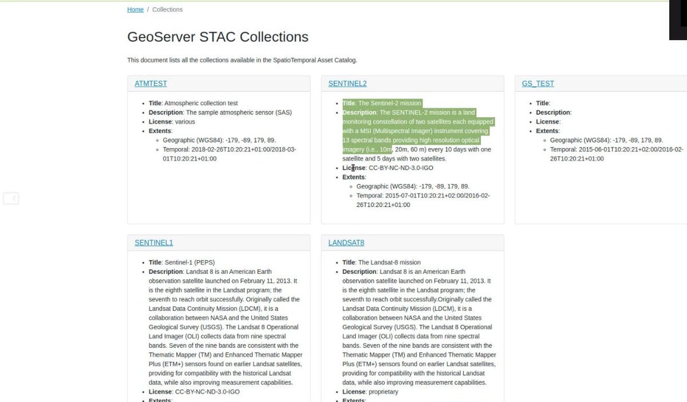687x402 pixels.
Task: Open the Home breadcrumb link
Action: click(135, 10)
